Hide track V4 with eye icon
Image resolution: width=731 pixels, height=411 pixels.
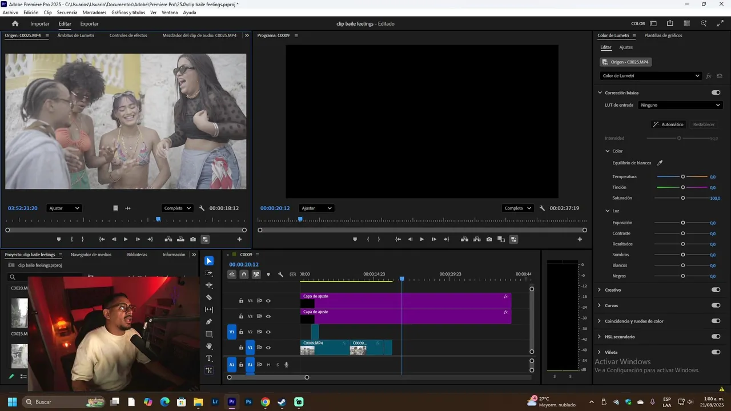tap(268, 301)
